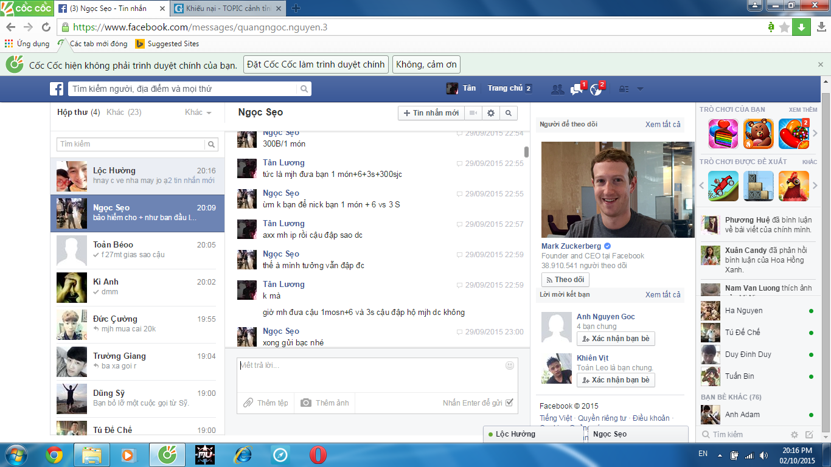Open the account menu dropdown arrow
Viewport: 831px width, 467px height.
(640, 89)
